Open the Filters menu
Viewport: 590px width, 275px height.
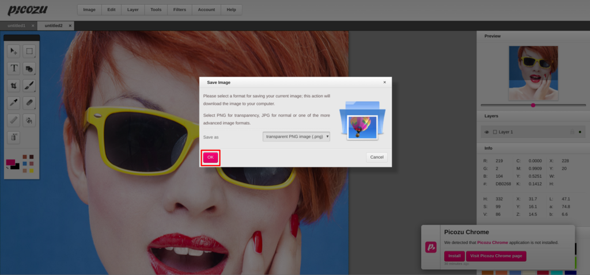click(180, 10)
